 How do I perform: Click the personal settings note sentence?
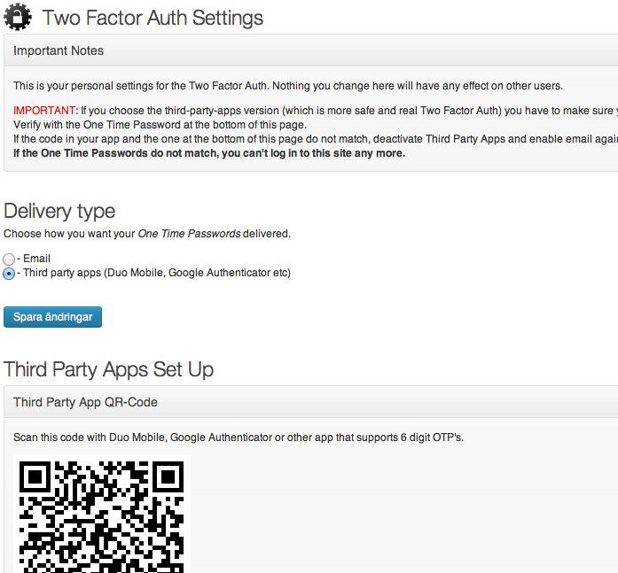288,86
